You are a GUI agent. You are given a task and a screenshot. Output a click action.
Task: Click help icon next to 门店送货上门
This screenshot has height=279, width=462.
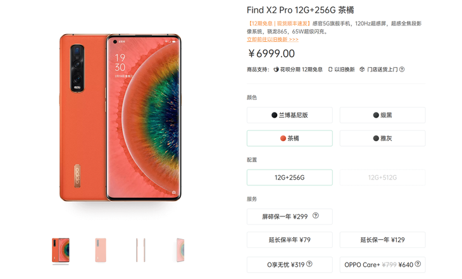tap(402, 69)
